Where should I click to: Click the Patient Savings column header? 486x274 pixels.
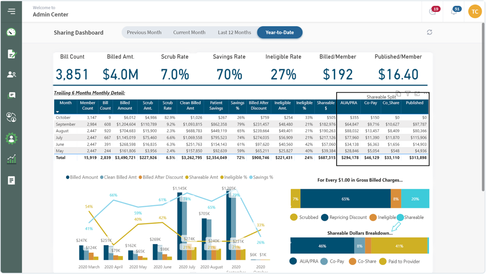tap(216, 107)
